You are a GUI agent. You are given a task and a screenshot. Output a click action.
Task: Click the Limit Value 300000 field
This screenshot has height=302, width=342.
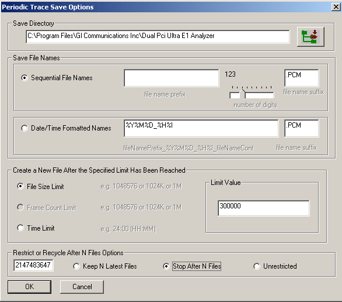pos(263,208)
